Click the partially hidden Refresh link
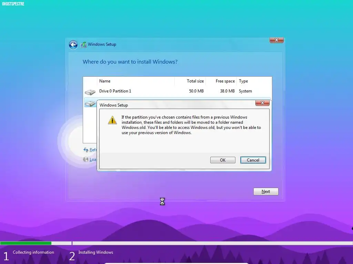This screenshot has width=353, height=264. 93,150
